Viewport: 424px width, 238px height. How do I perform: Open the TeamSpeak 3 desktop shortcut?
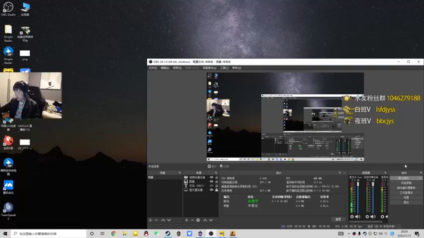click(x=8, y=211)
